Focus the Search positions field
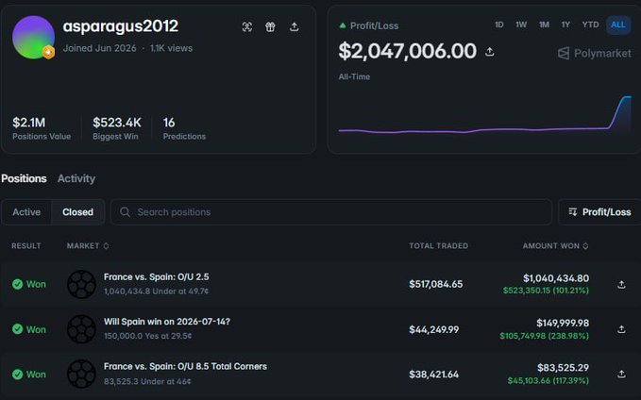 click(x=331, y=212)
